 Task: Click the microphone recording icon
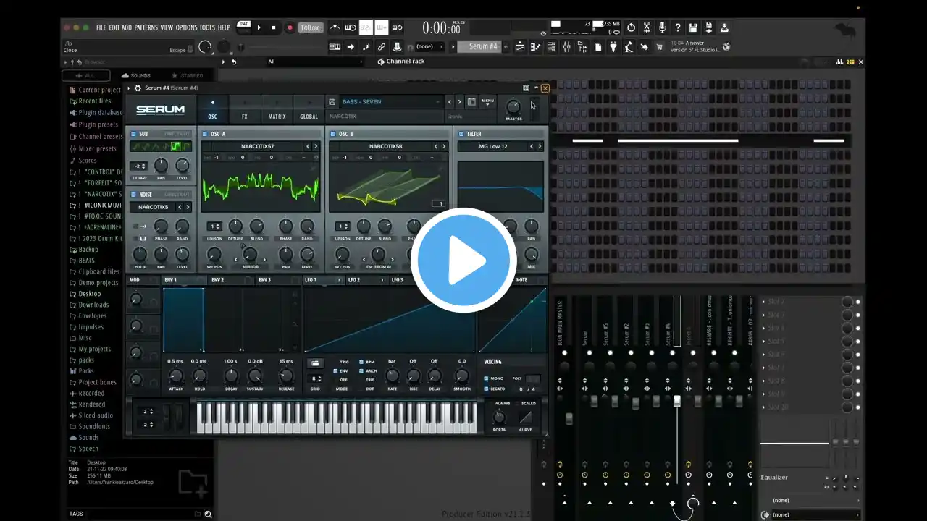click(662, 27)
